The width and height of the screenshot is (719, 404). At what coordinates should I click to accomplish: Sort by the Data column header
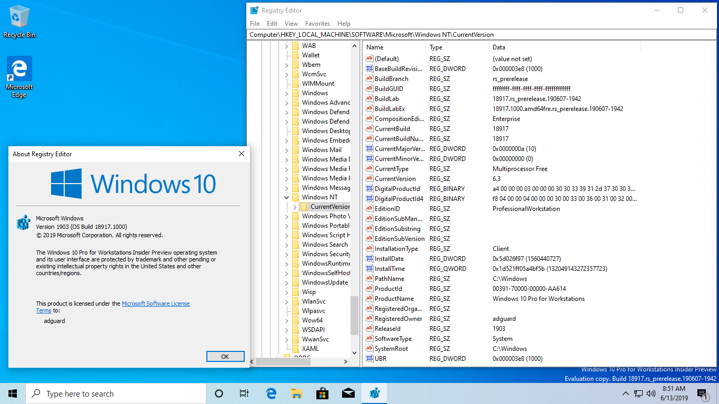coord(565,47)
